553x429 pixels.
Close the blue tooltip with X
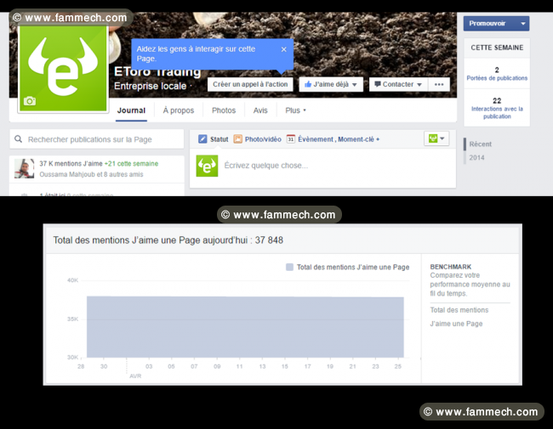point(283,49)
